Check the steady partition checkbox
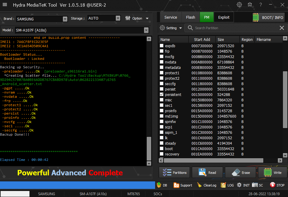This screenshot has width=288, height=197. coord(161,143)
